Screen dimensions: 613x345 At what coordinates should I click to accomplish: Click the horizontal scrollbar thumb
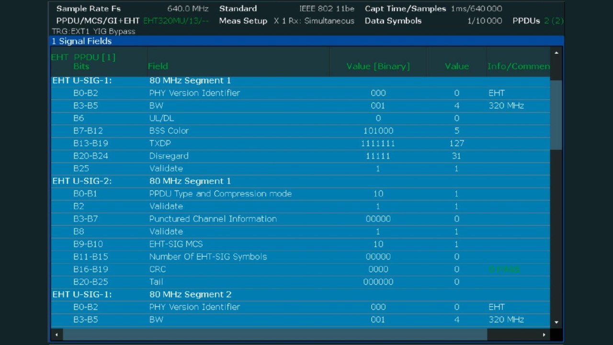pyautogui.click(x=275, y=334)
